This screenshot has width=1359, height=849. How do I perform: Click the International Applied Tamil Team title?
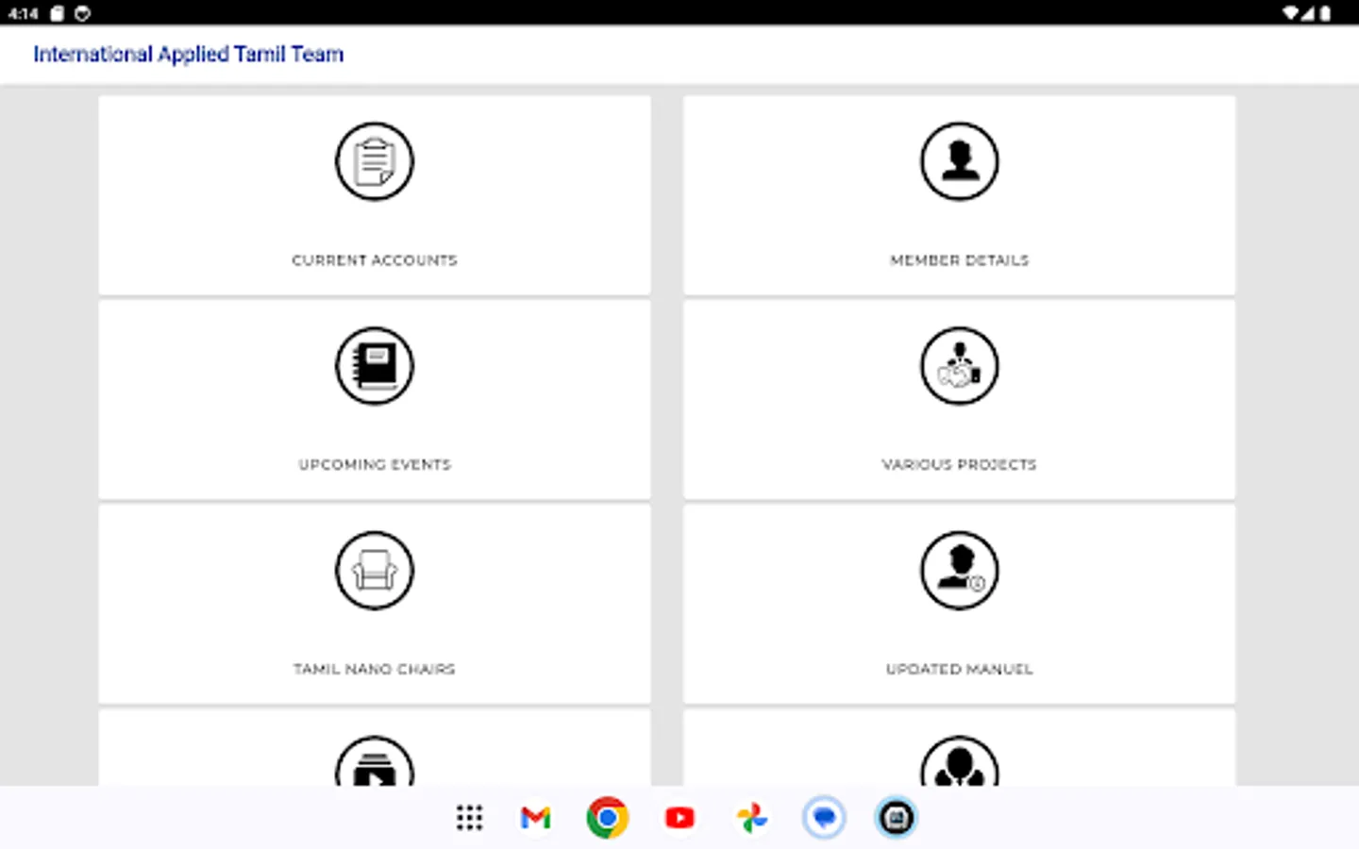tap(189, 55)
